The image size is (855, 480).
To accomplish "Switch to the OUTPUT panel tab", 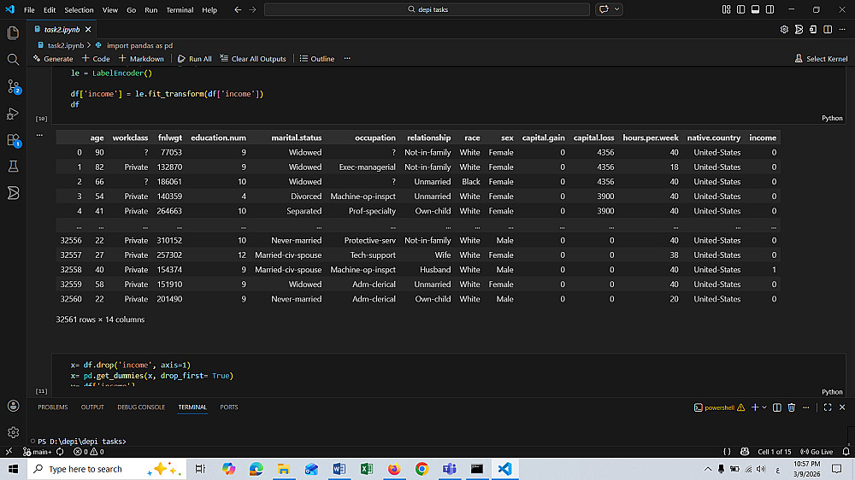I will click(92, 407).
